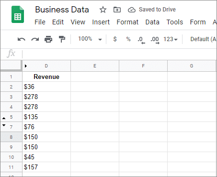Select the $150 cell in row 9
The width and height of the screenshot is (217, 177).
[x=46, y=147]
